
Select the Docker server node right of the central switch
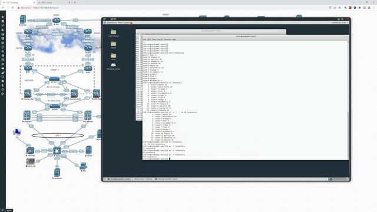pyautogui.click(x=89, y=150)
